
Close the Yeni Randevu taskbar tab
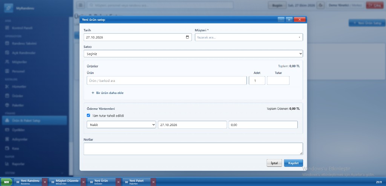click(x=45, y=182)
